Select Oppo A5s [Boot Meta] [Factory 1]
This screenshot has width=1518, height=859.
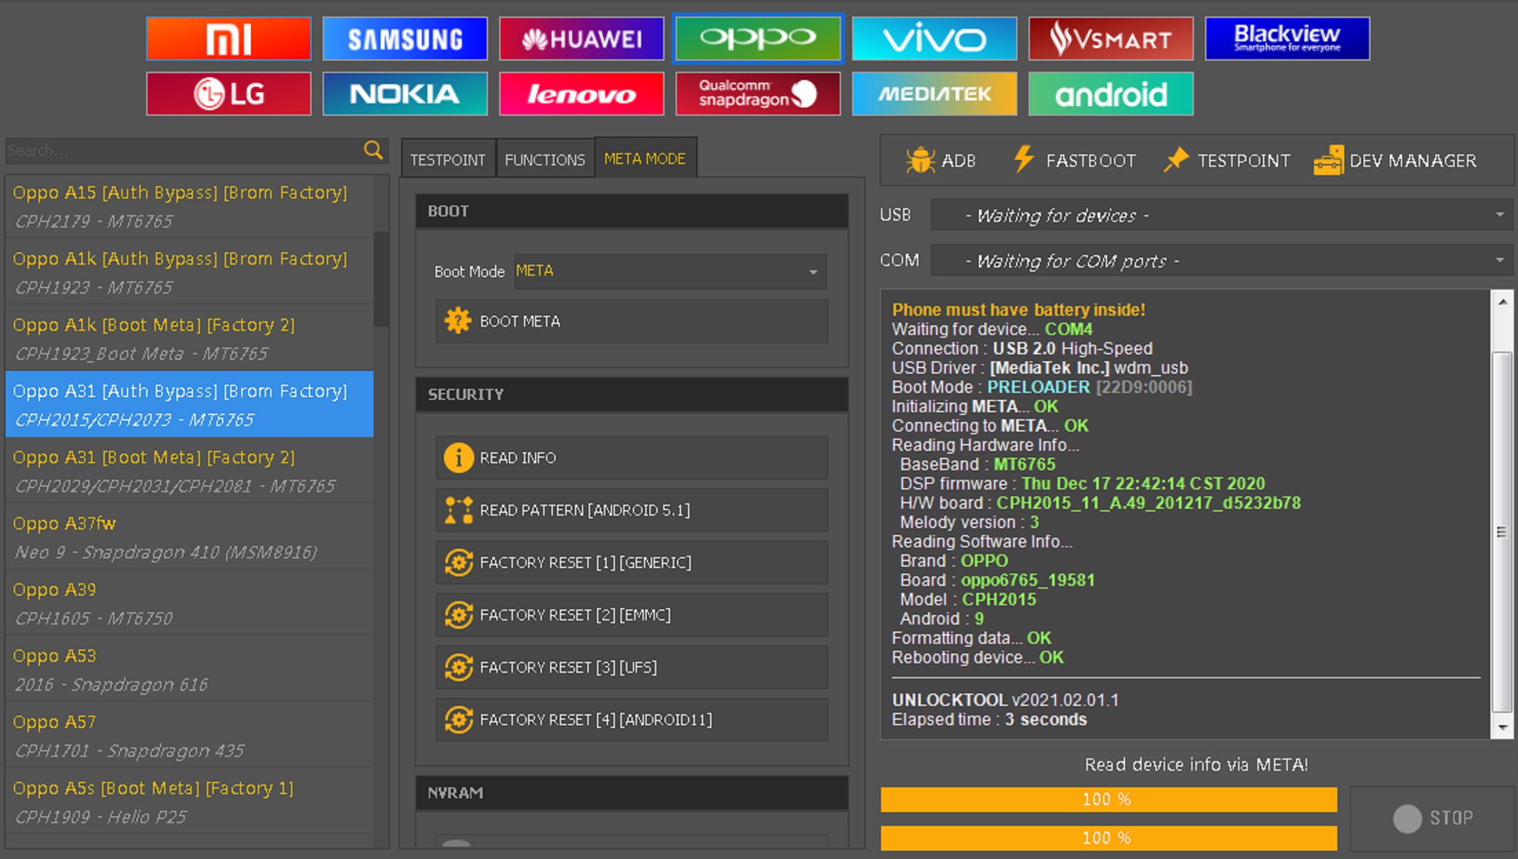[190, 802]
